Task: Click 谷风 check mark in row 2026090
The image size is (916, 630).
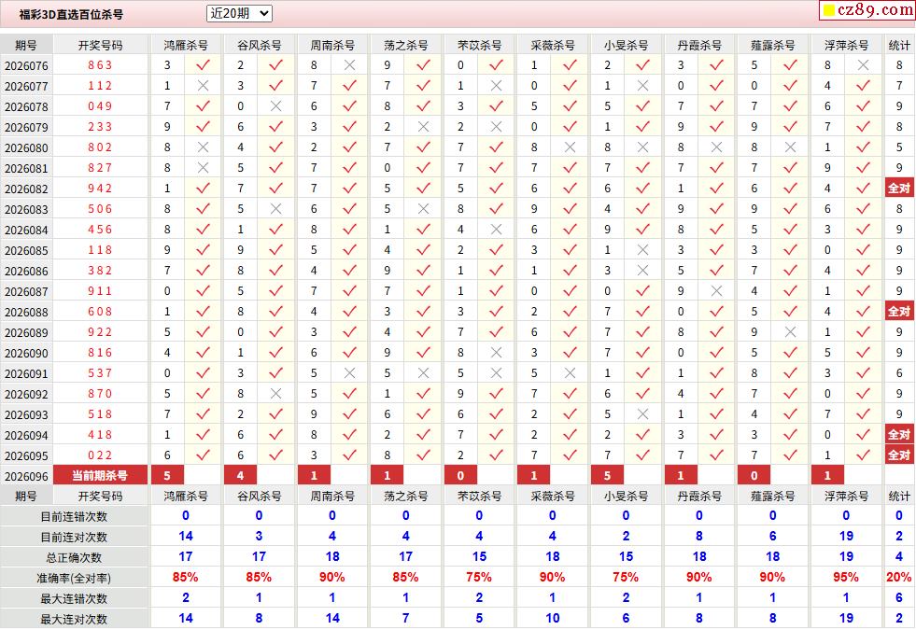Action: point(276,352)
